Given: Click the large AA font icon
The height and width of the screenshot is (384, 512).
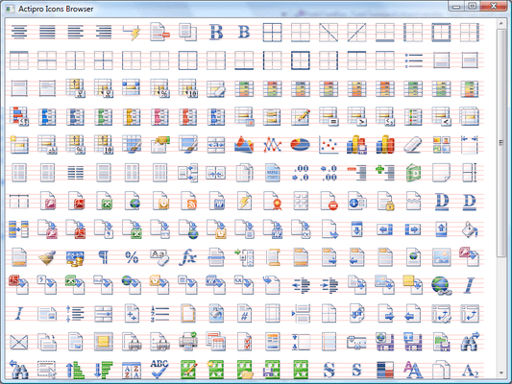Looking at the screenshot, I should point(413,370).
